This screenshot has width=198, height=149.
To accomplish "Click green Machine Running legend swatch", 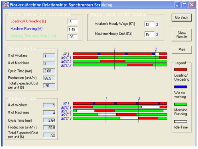I will click(181, 104).
